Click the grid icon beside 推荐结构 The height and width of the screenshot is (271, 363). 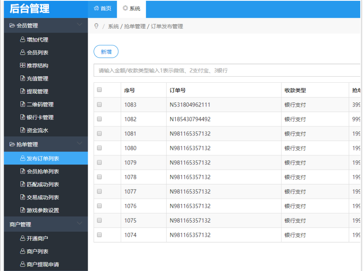23,66
